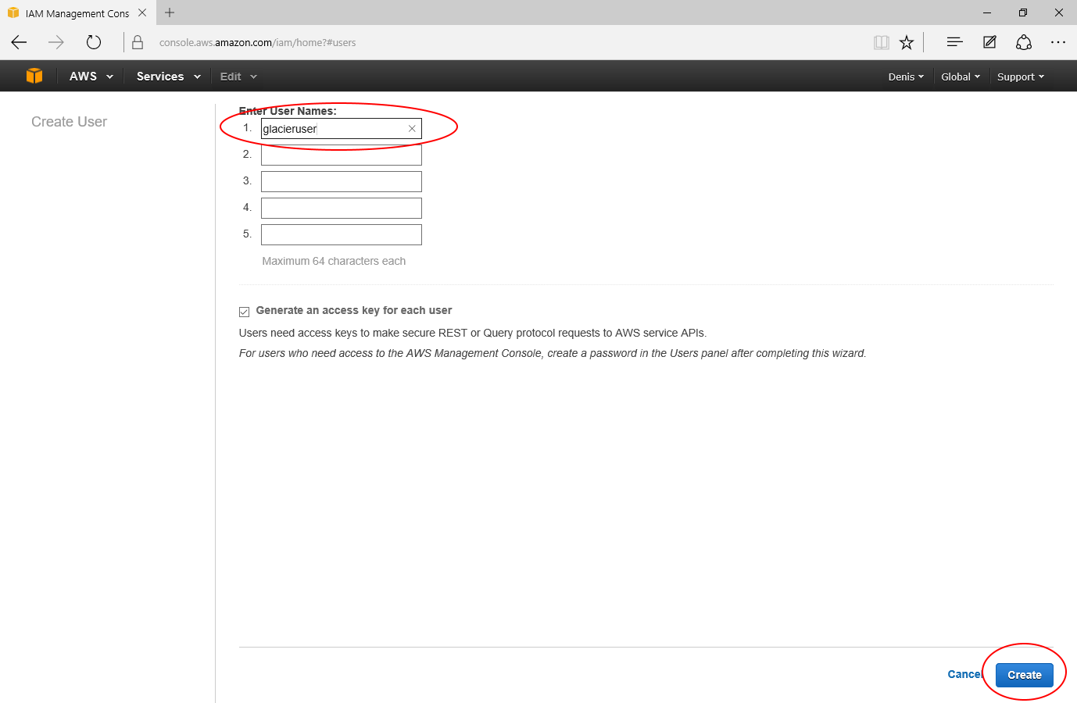
Task: Click user name field number 3
Action: coord(342,181)
